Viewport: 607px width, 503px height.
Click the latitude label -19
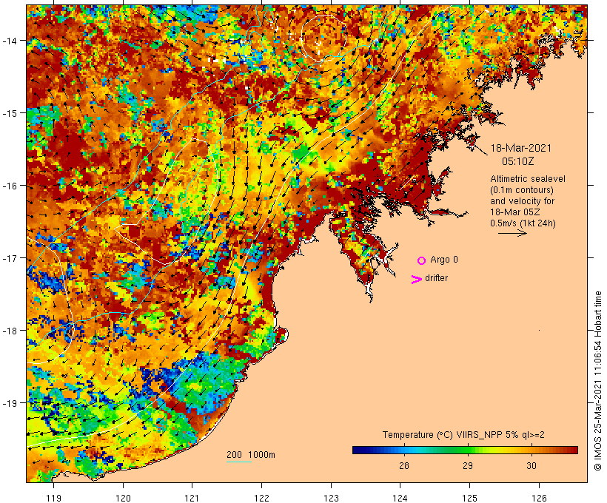coord(9,403)
